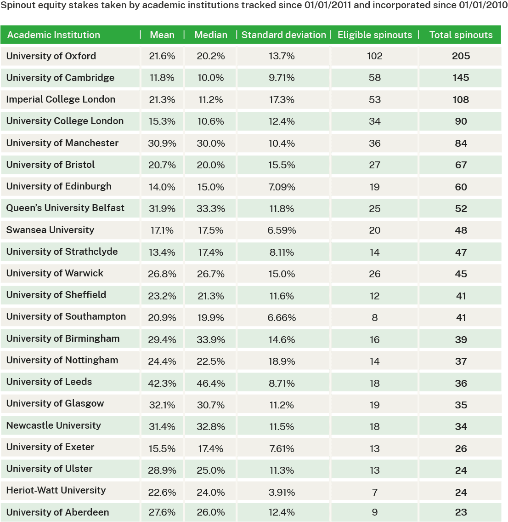508x522 pixels.
Task: Select the Mean column header
Action: pyautogui.click(x=162, y=35)
